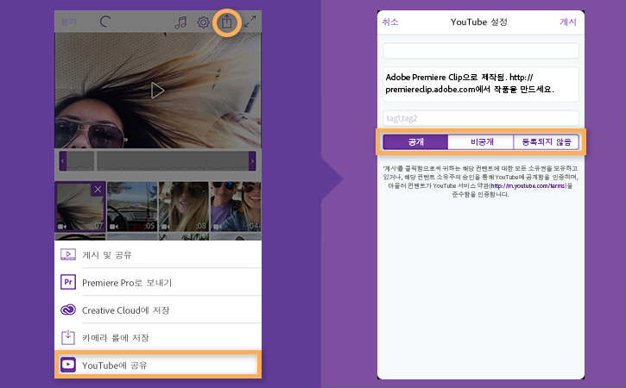Select 카메라 롤에 저장 download icon
626x388 pixels.
click(68, 337)
